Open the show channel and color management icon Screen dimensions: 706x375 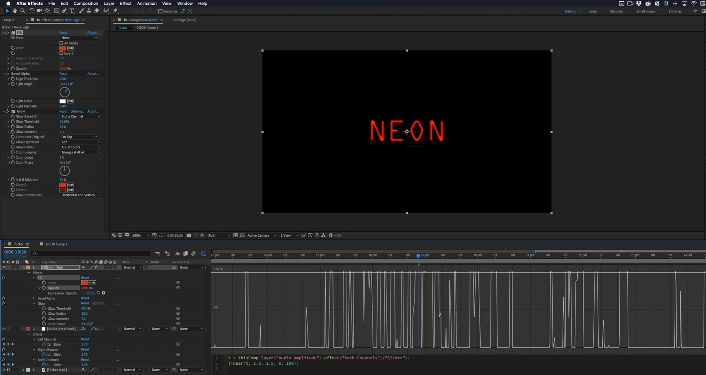[x=202, y=236]
